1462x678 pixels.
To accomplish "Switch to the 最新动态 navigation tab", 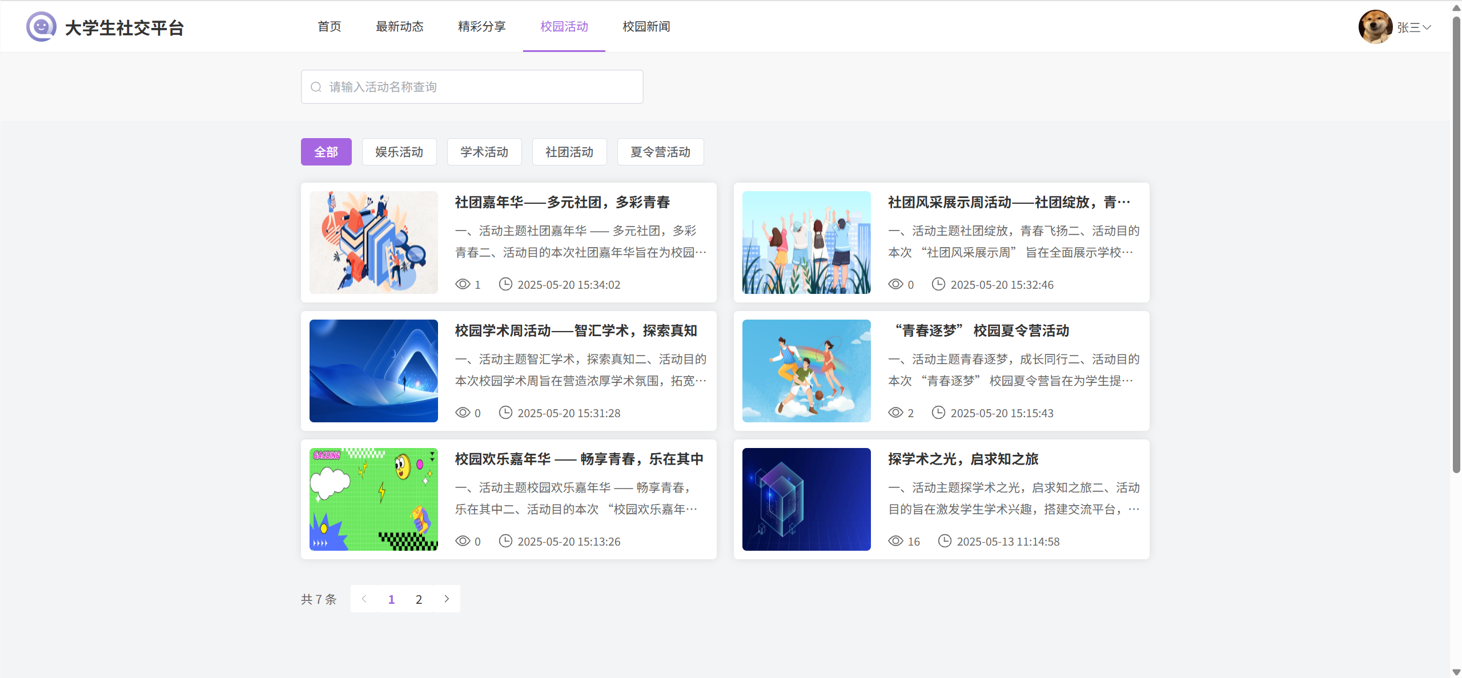I will pyautogui.click(x=399, y=26).
